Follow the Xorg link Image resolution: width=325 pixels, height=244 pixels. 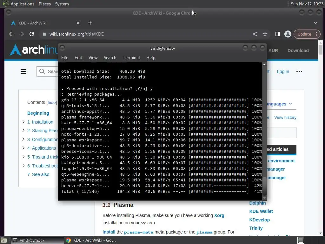click(x=219, y=215)
